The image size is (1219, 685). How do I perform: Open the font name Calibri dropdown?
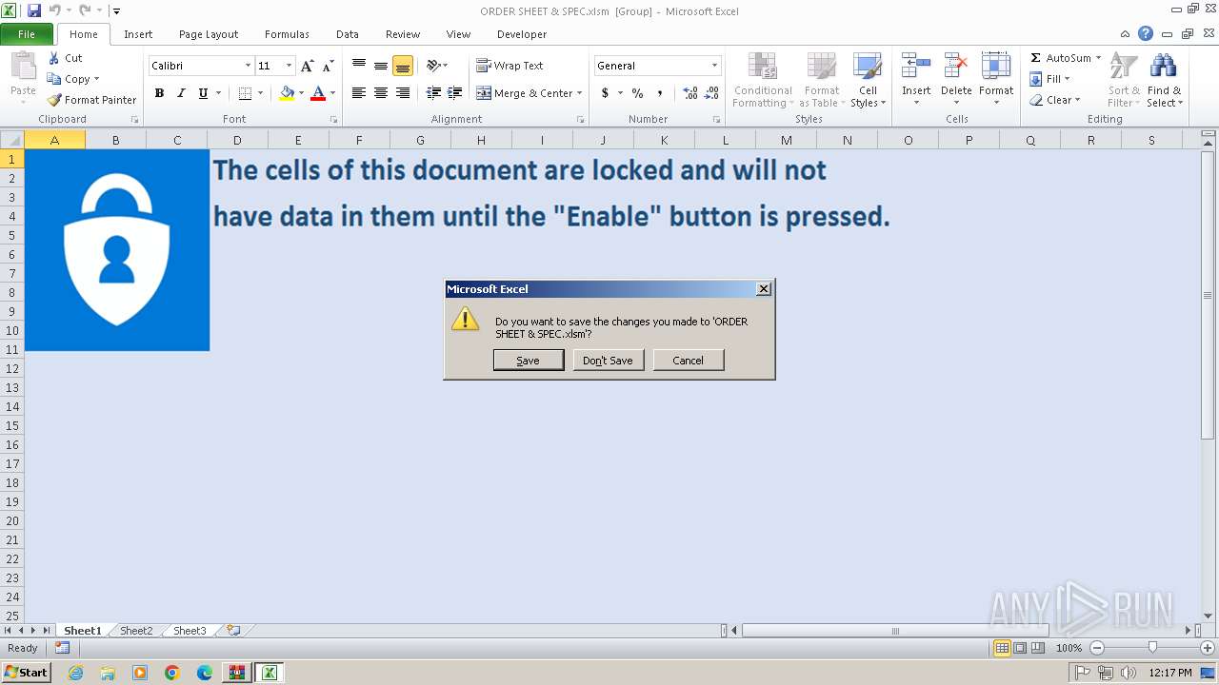[248, 66]
